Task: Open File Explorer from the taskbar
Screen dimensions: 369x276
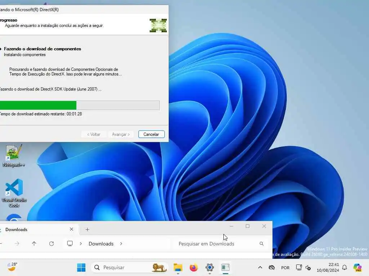Action: 178,267
